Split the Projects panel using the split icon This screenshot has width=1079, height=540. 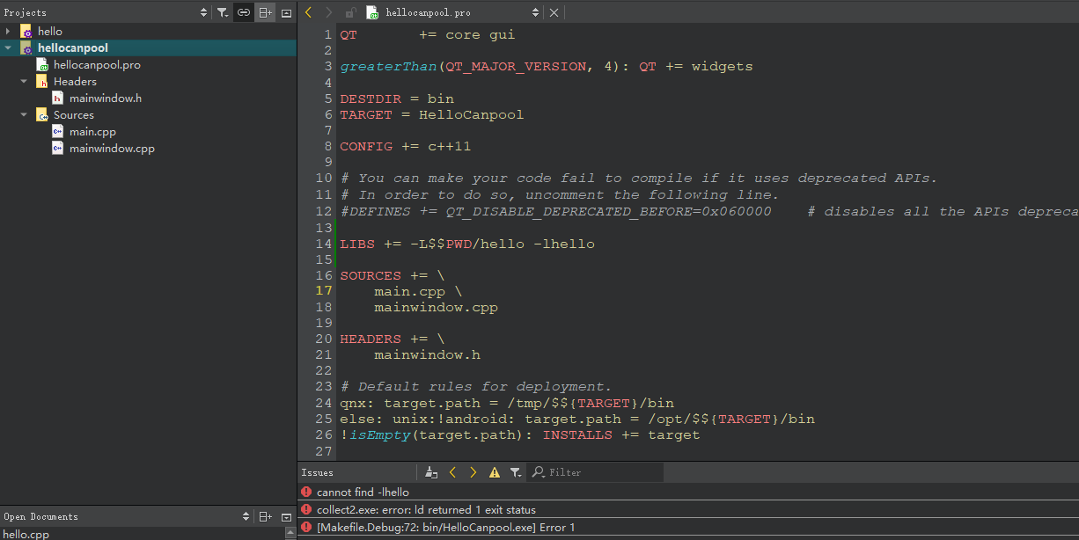pos(265,12)
